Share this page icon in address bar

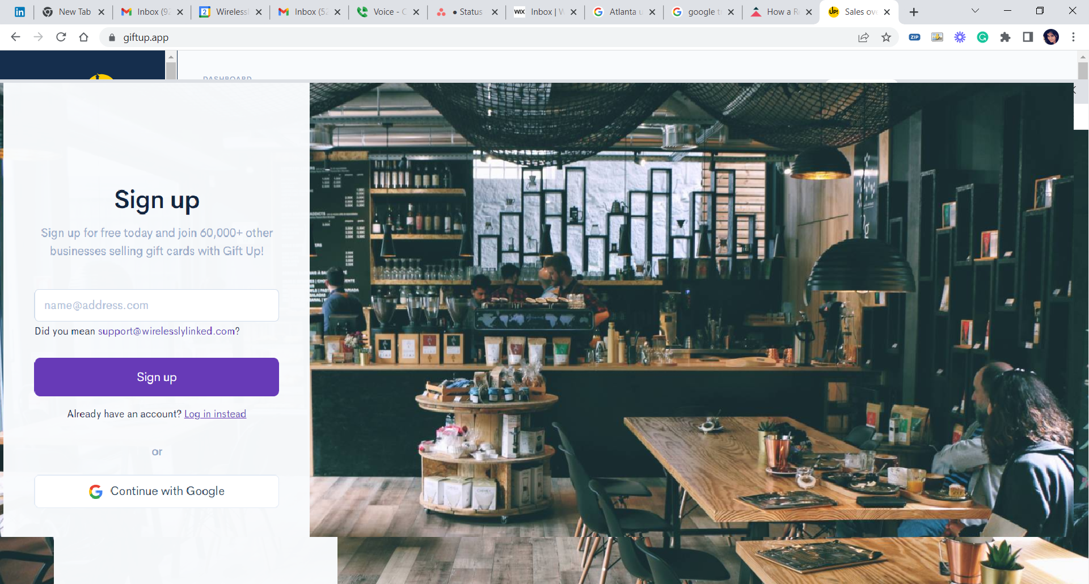(863, 37)
